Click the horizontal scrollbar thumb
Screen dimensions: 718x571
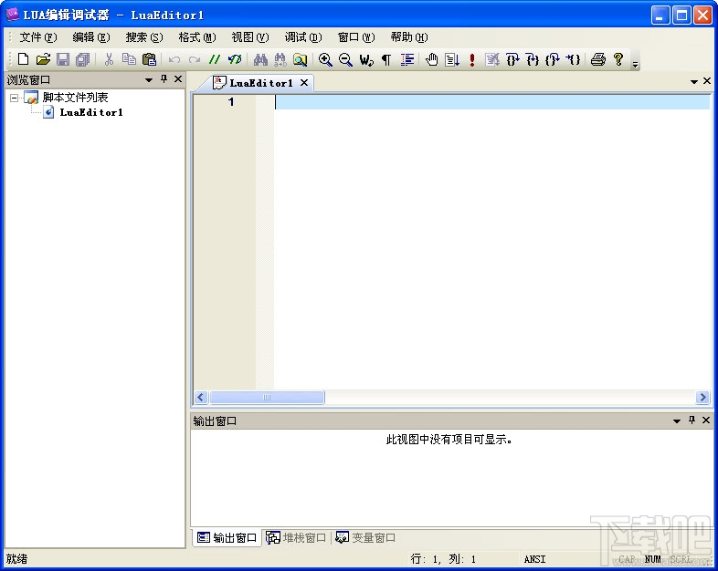click(267, 398)
